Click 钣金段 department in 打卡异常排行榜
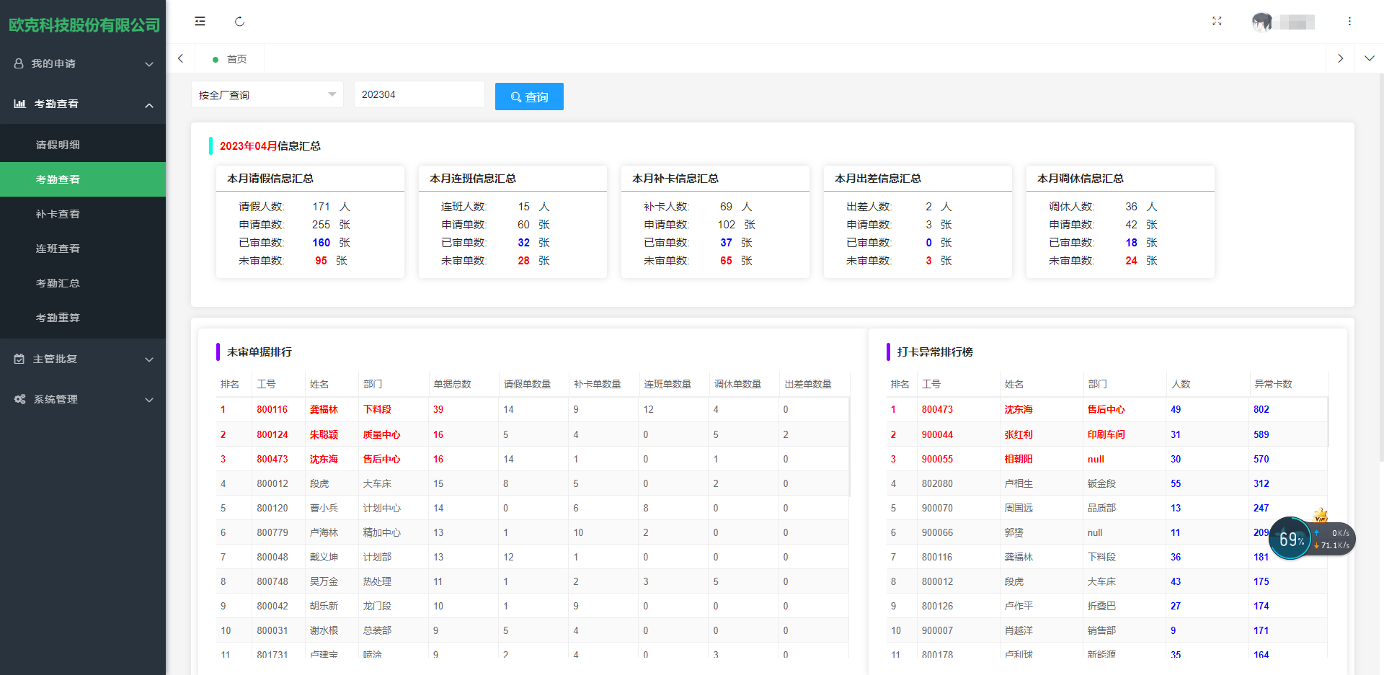The image size is (1384, 675). pos(1101,483)
